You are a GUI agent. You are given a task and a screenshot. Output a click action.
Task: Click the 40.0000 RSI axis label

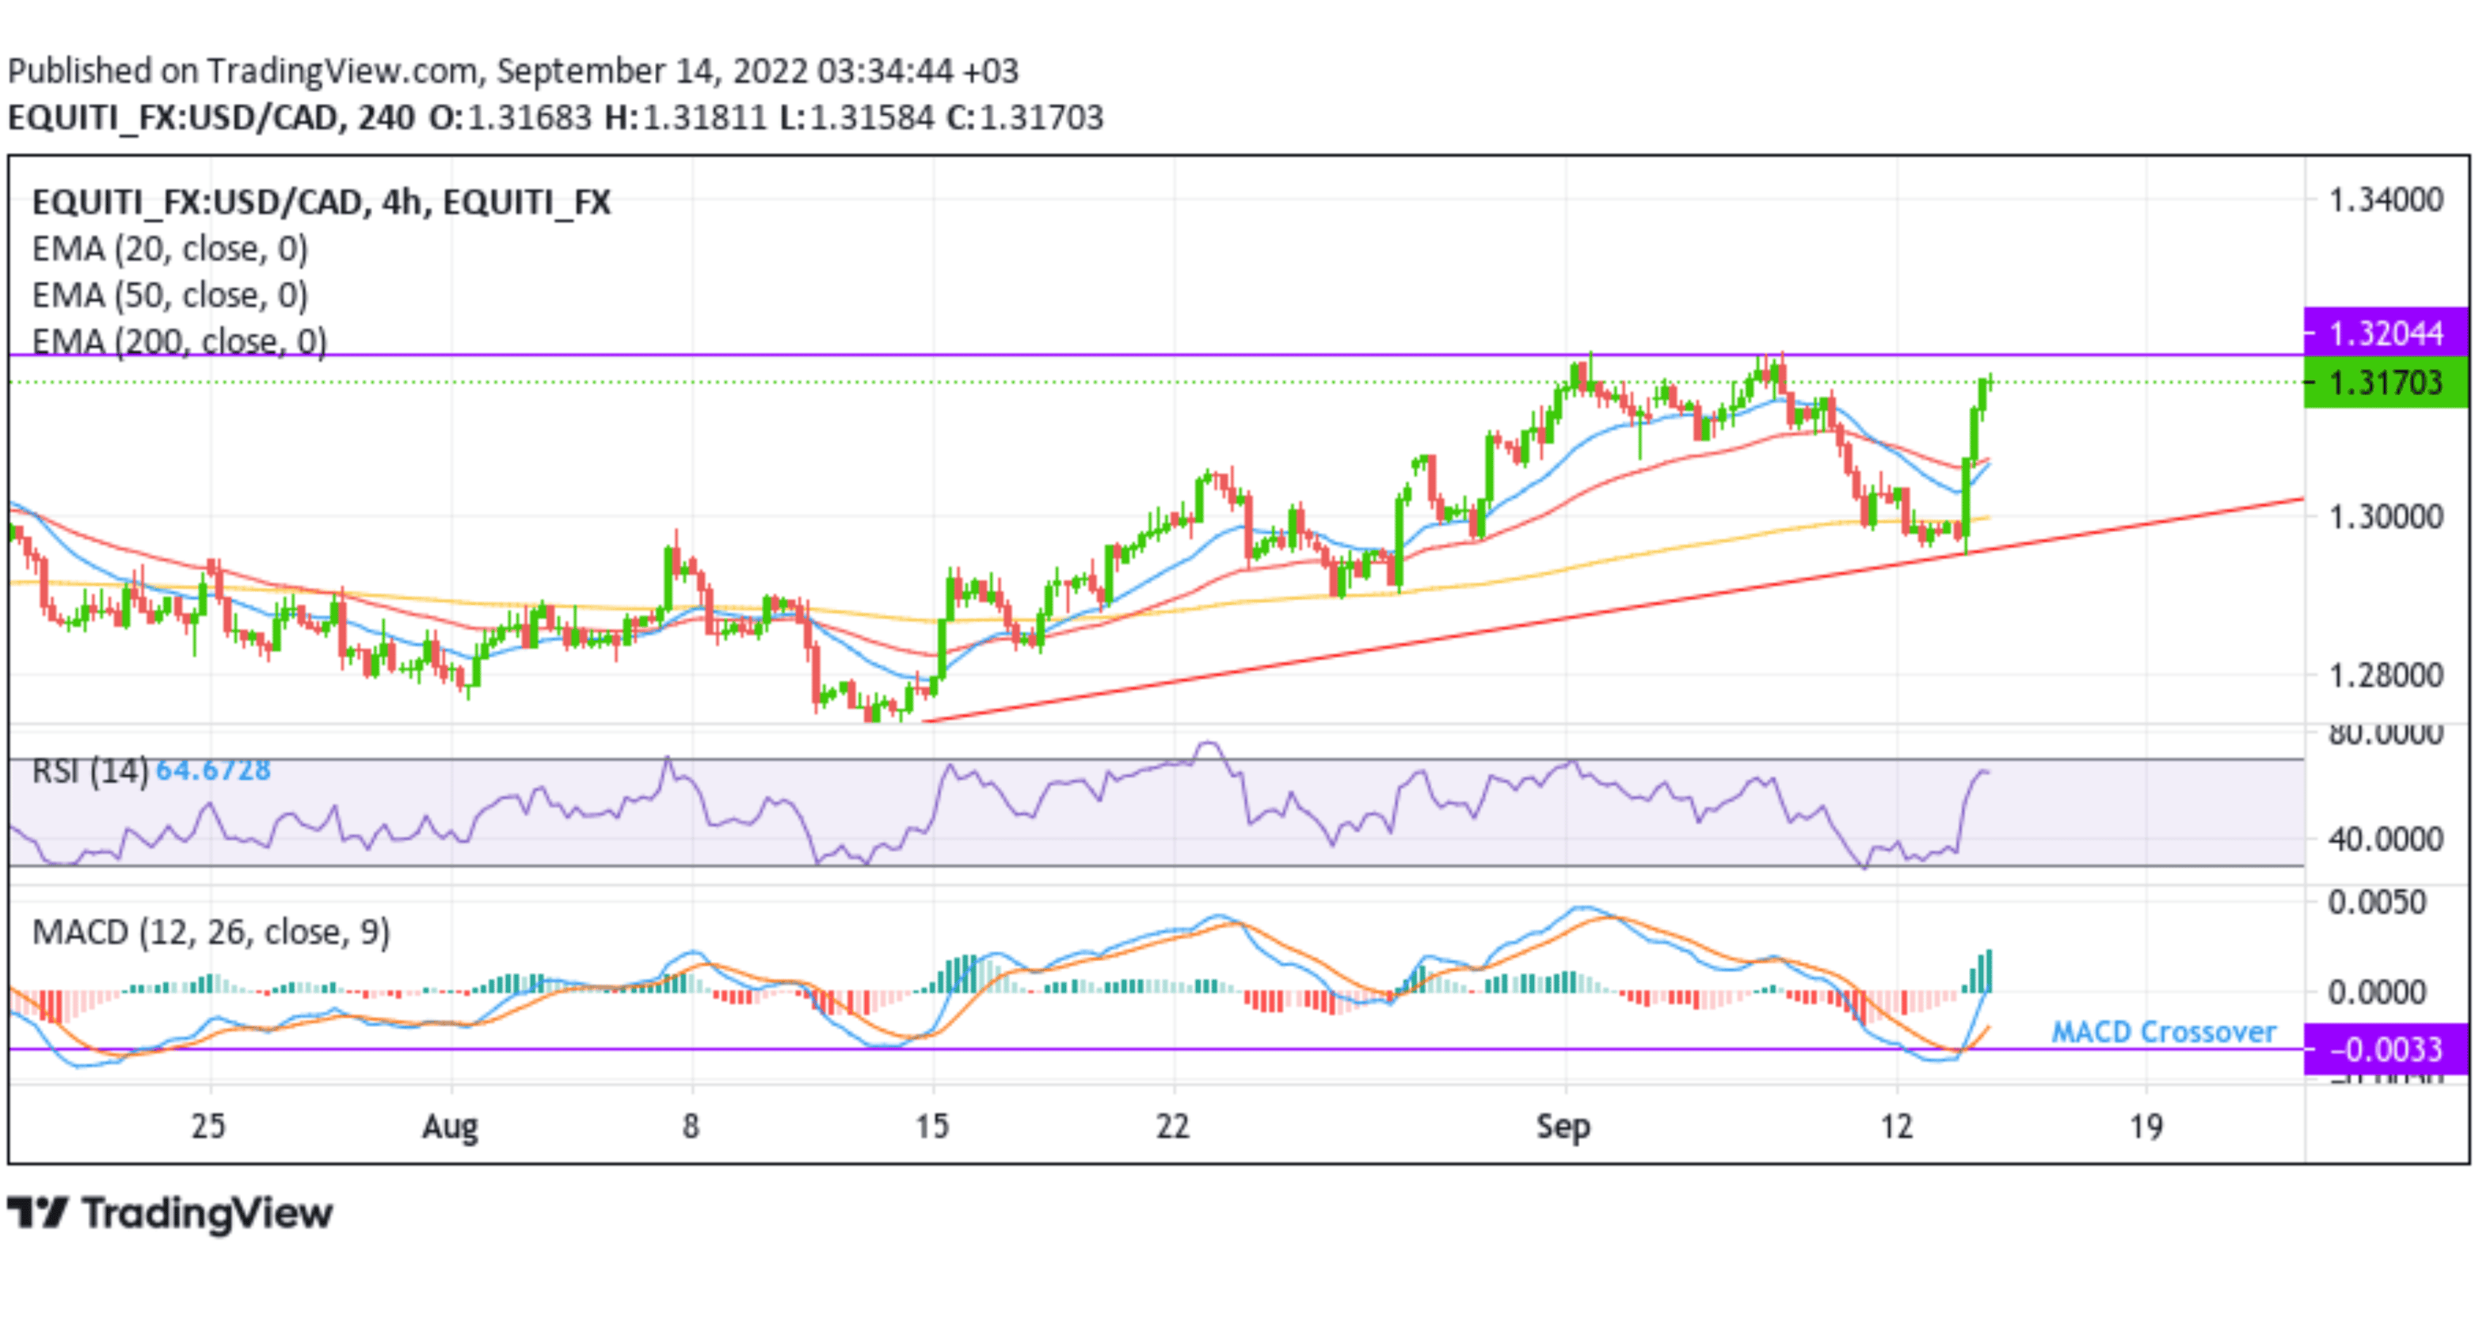coord(2386,839)
